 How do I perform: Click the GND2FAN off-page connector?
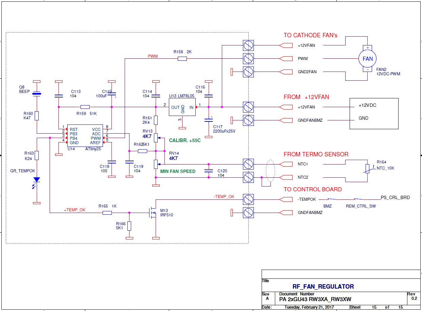(286, 72)
